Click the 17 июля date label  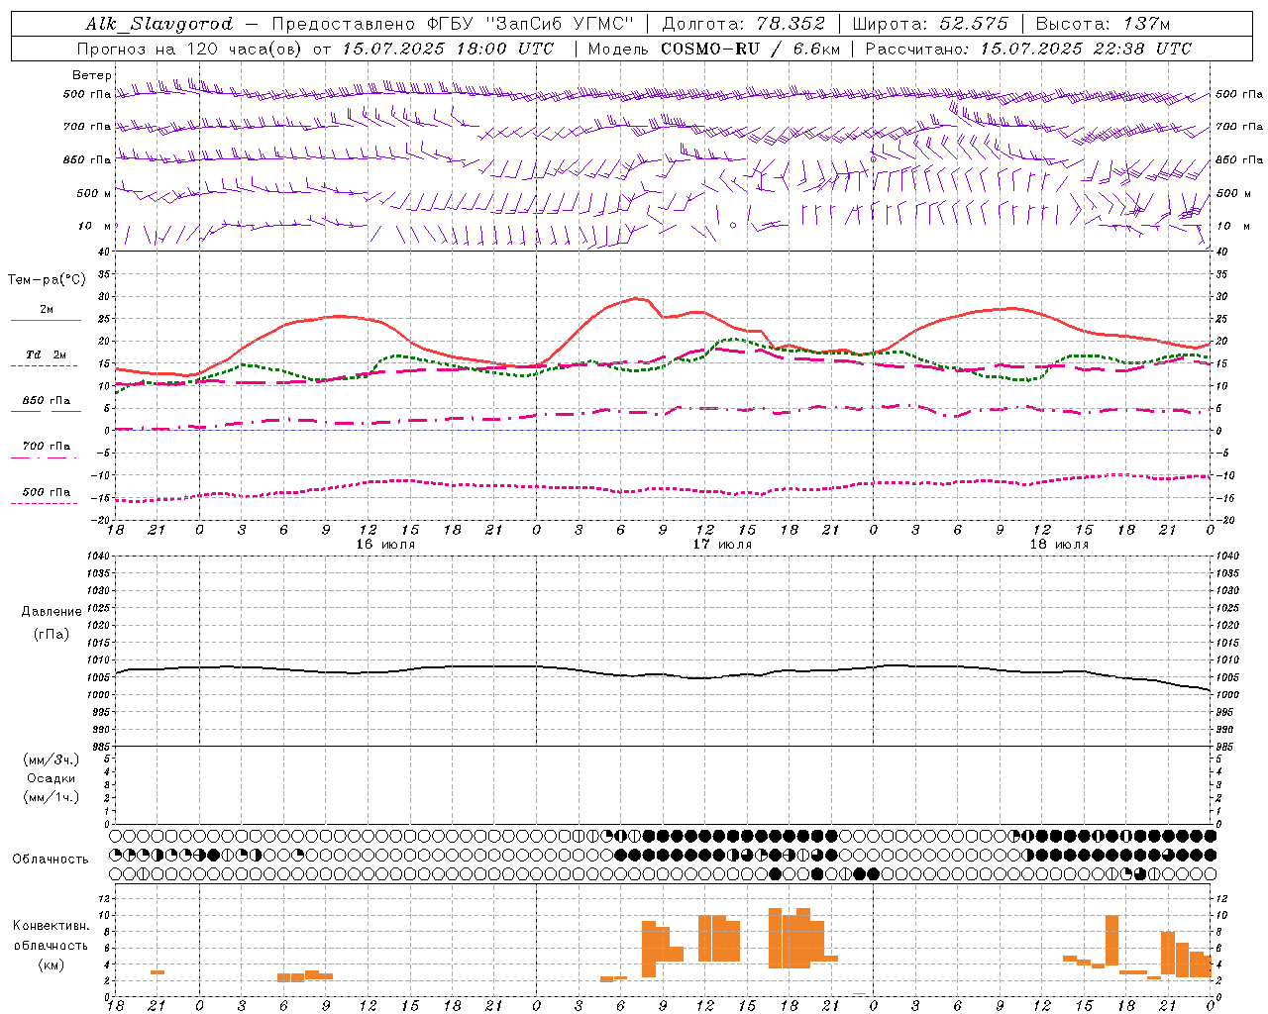coord(722,545)
